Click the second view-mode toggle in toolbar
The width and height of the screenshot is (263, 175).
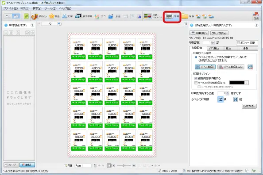(x=16, y=16)
